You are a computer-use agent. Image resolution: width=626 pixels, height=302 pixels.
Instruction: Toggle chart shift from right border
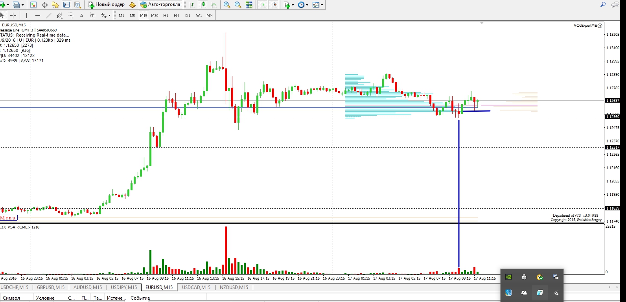click(274, 5)
